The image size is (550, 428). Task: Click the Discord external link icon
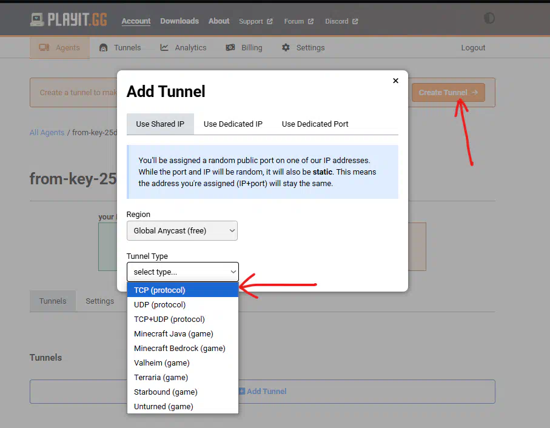[x=355, y=21]
